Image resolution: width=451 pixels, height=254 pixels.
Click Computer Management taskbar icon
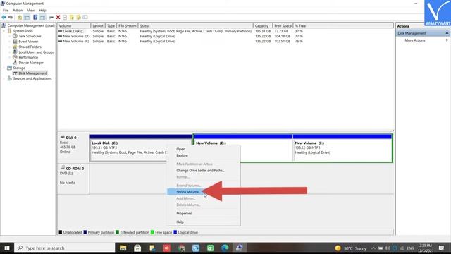(240, 248)
